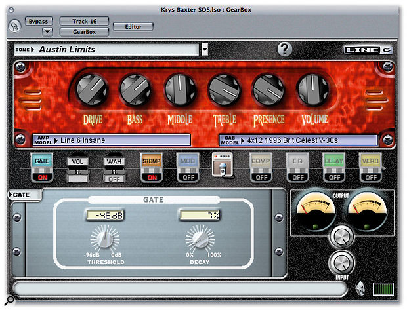407x310 pixels.
Task: Click the Middle knob
Action: (x=180, y=90)
